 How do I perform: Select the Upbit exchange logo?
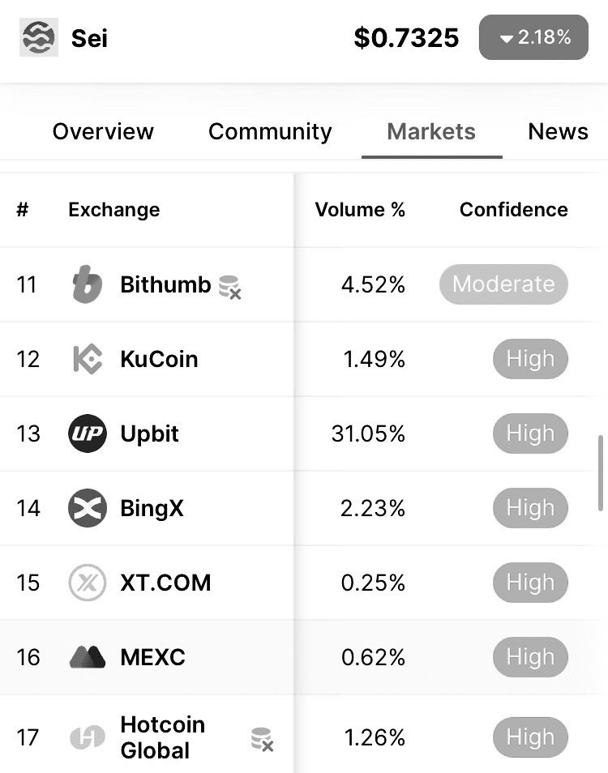[x=88, y=433]
